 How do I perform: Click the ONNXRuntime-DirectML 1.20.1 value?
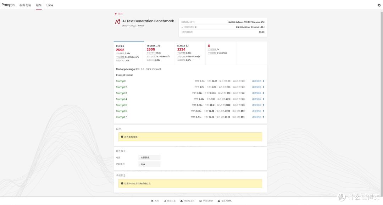point(250,27)
